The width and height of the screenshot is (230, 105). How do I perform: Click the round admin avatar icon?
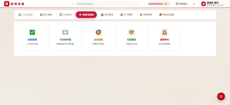click(204, 4)
